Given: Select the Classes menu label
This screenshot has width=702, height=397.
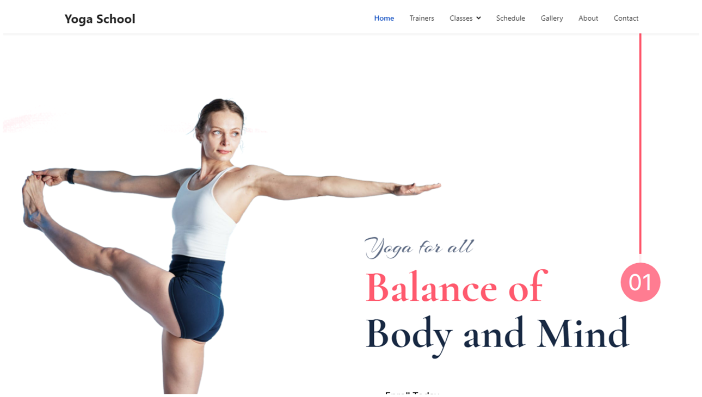Looking at the screenshot, I should [x=461, y=18].
